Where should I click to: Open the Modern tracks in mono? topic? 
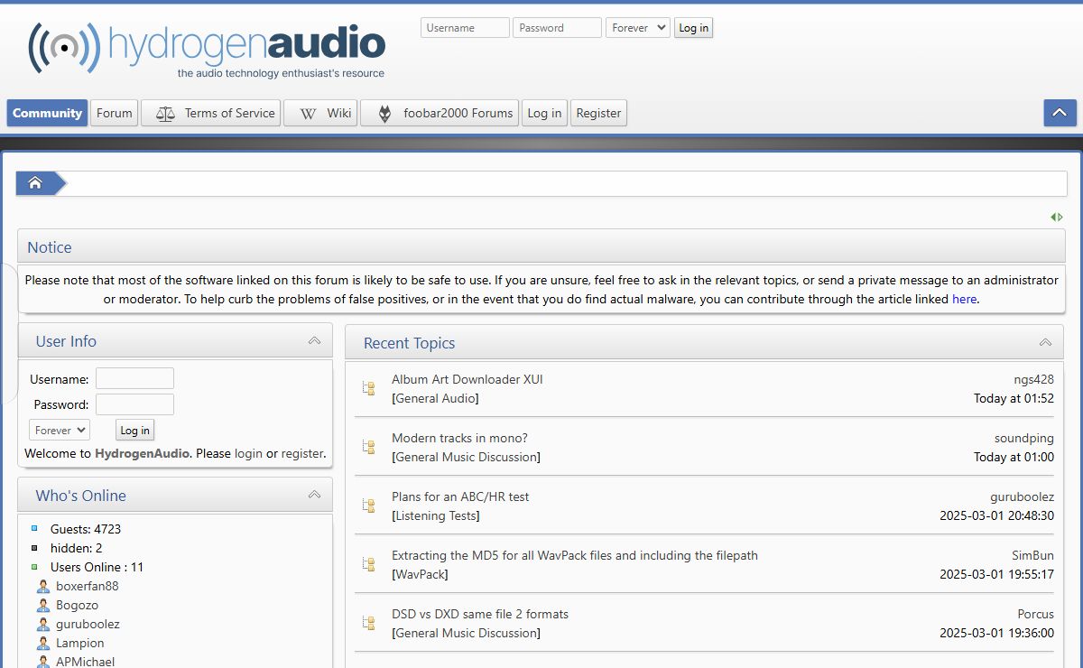tap(459, 438)
